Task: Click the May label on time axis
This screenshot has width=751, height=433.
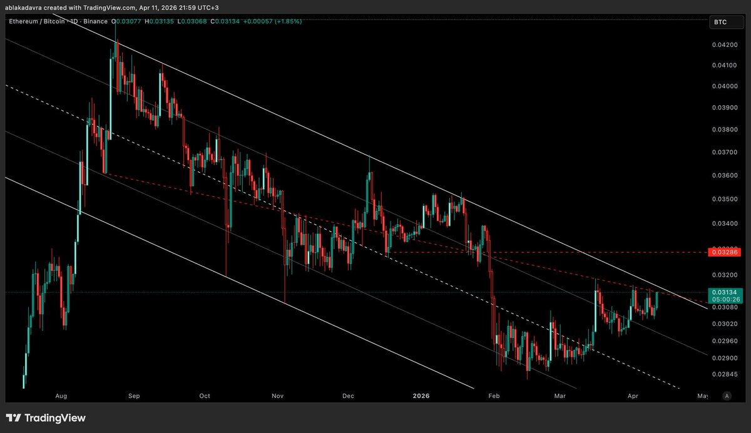Action: 702,395
